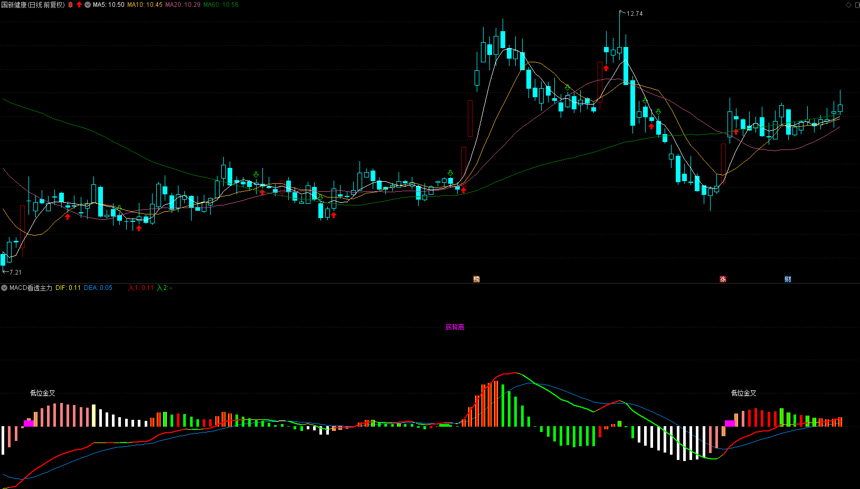This screenshot has width=860, height=489.
Task: Click the 入2: - value label
Action: pos(164,288)
